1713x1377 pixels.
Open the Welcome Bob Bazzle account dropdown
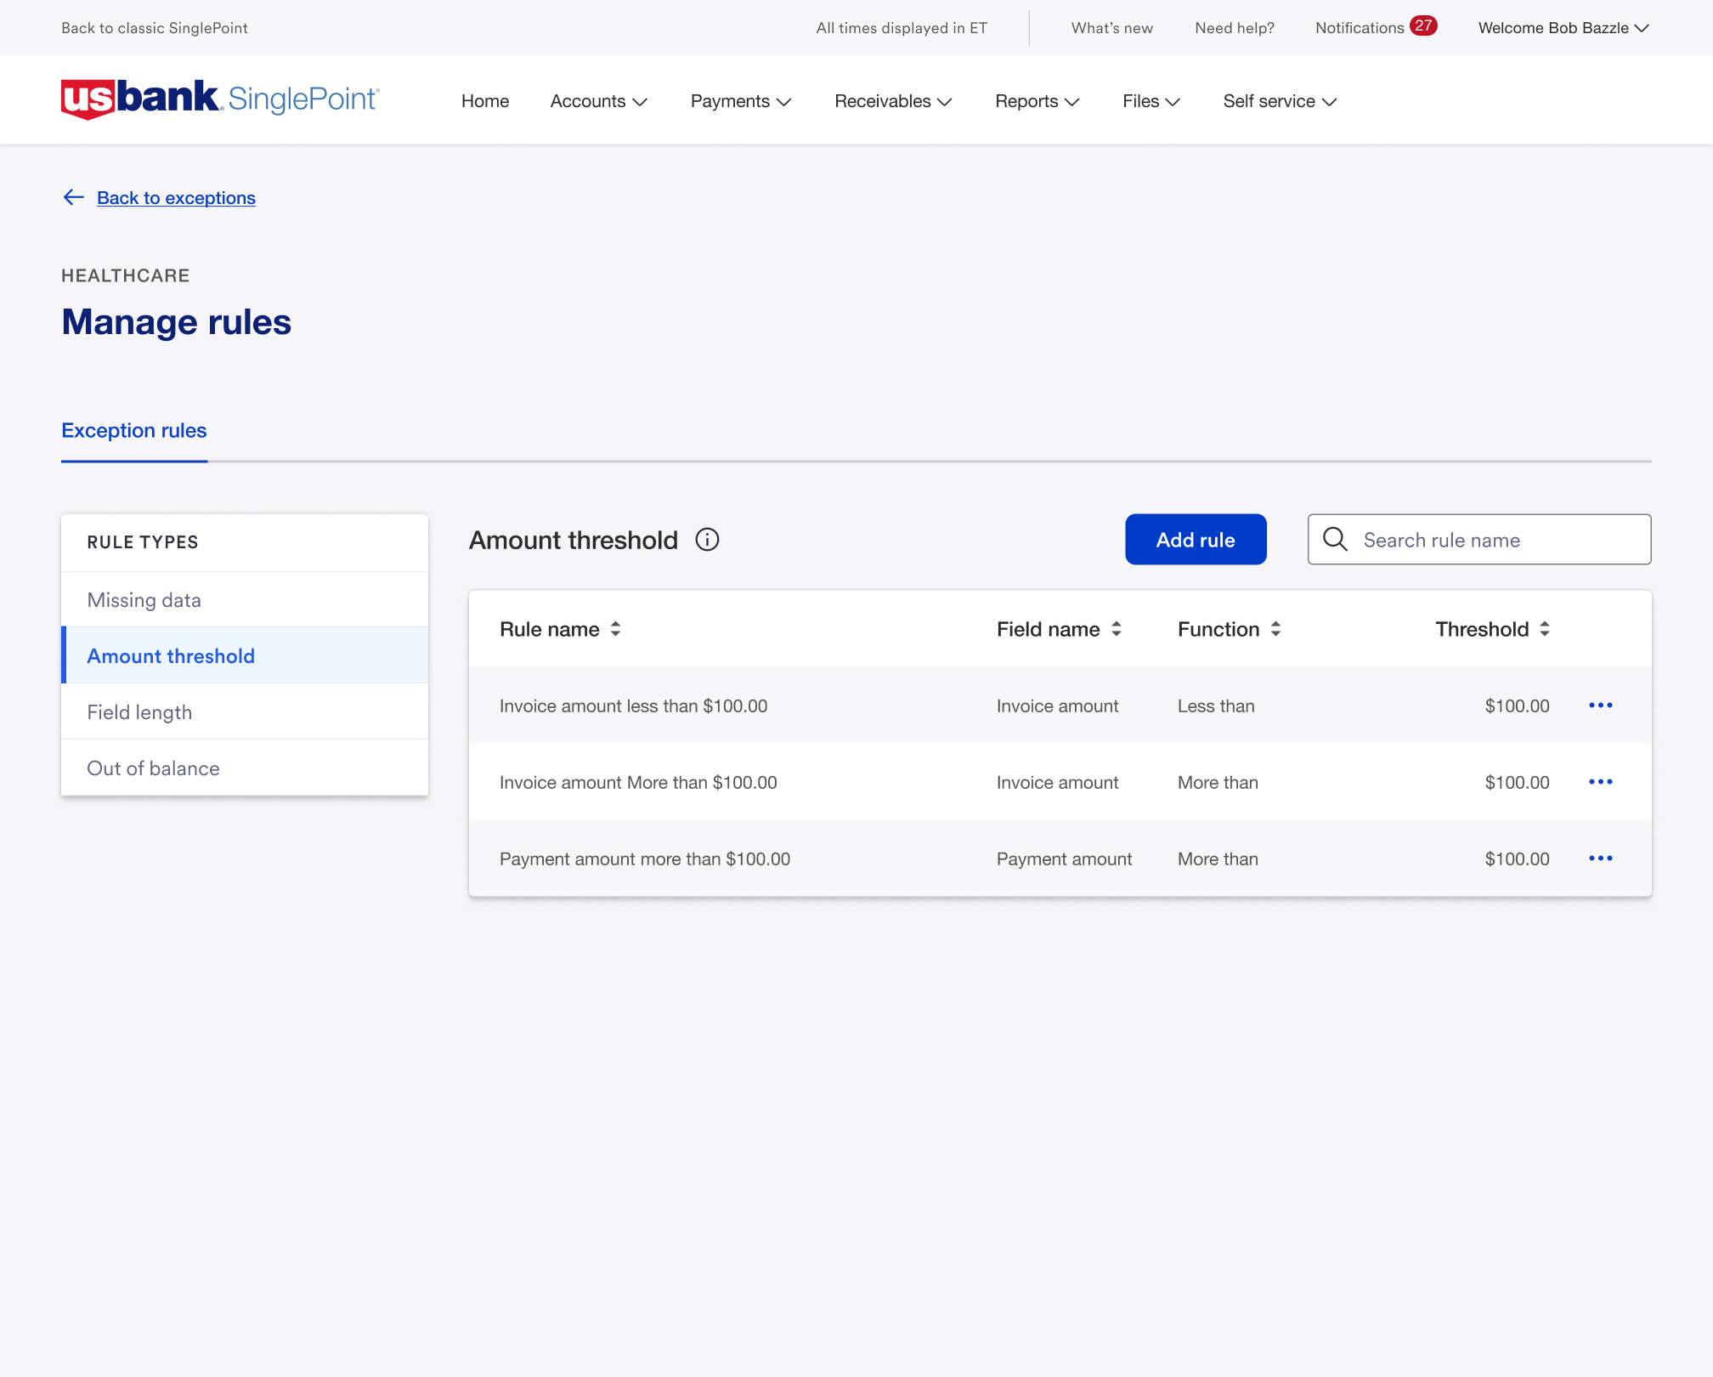(x=1563, y=27)
